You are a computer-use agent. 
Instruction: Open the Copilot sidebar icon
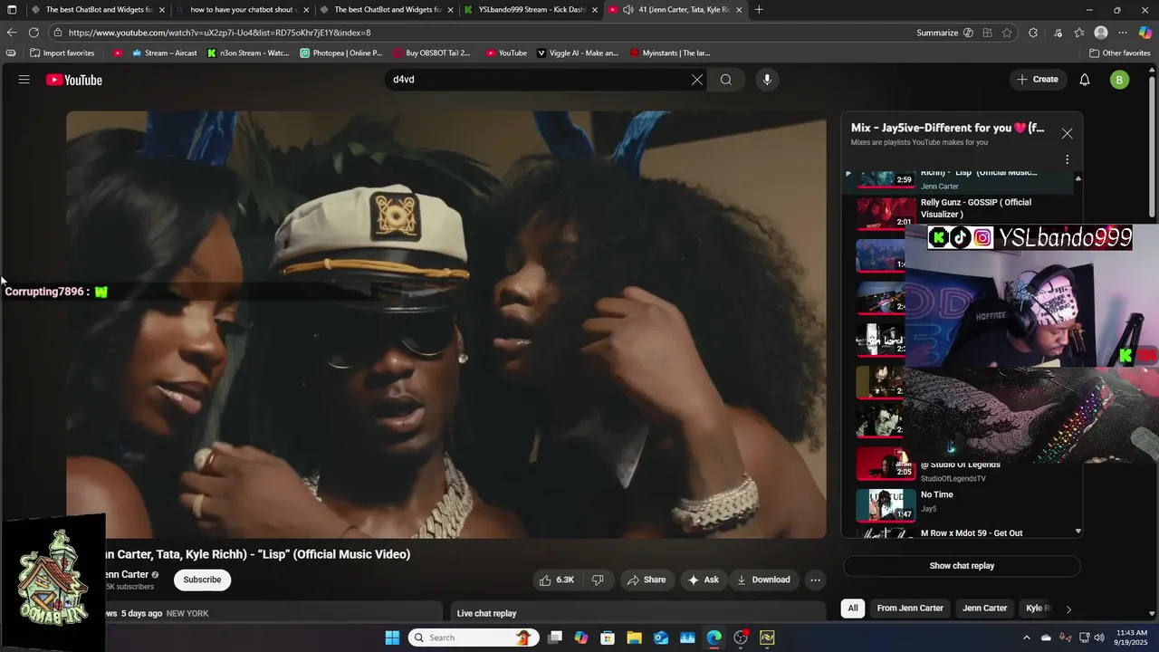tap(1145, 33)
